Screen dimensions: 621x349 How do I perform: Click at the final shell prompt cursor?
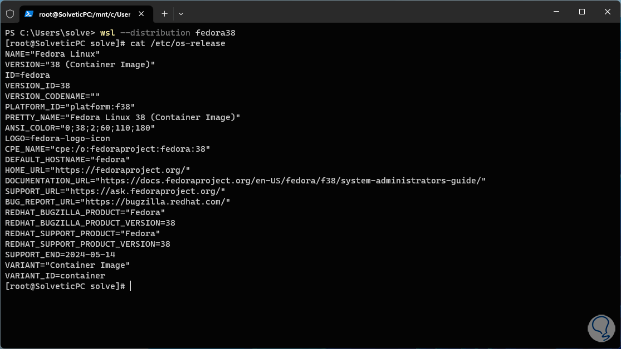coord(130,286)
